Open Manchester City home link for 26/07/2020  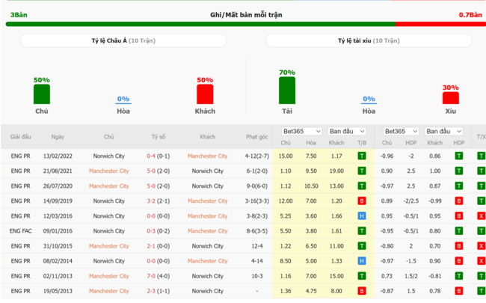click(x=109, y=186)
